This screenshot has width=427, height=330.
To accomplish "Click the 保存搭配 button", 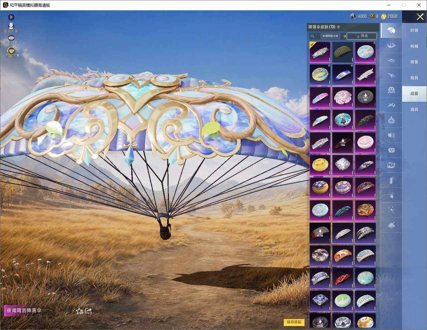I will pos(294,322).
